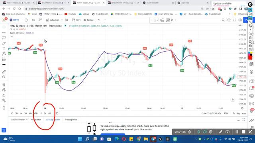The image size is (255, 143).
Task: Open the chart settings gear in the top toolbar
Action: pyautogui.click(x=229, y=20)
